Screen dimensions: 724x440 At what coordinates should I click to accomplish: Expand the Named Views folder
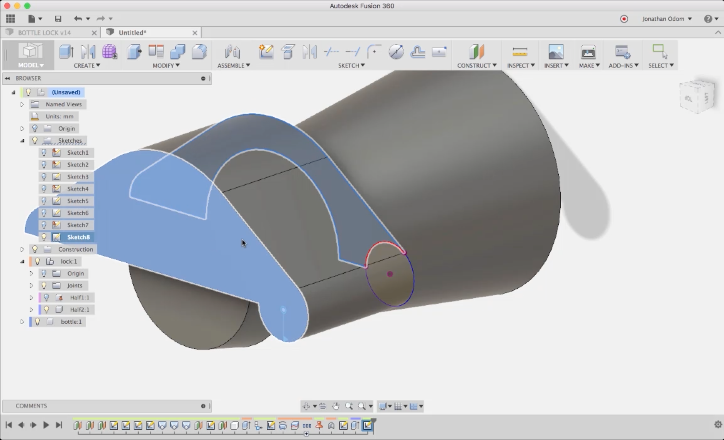(x=22, y=104)
